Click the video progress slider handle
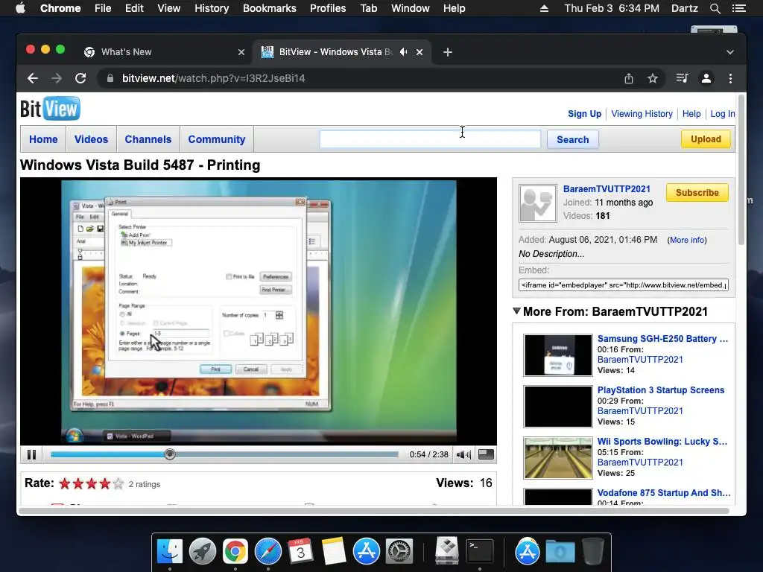This screenshot has height=572, width=763. [170, 454]
